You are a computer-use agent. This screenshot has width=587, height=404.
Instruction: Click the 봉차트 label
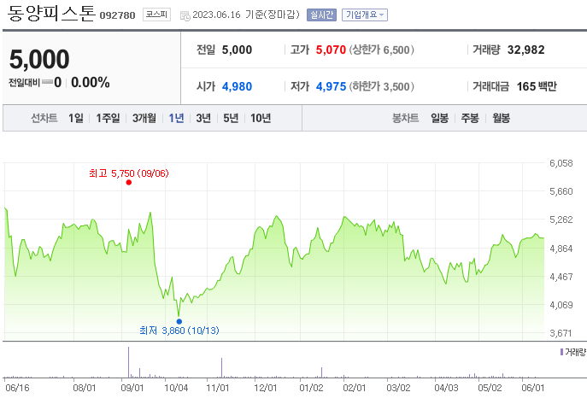[405, 118]
